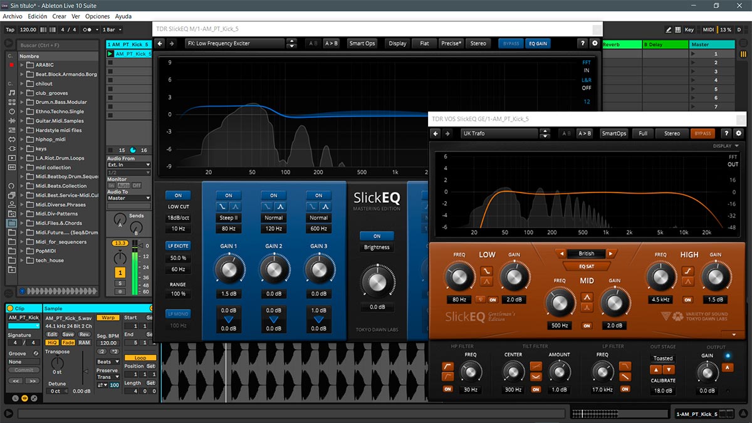The image size is (752, 423).
Task: Toggle ON for GE MID band
Action: point(587,326)
